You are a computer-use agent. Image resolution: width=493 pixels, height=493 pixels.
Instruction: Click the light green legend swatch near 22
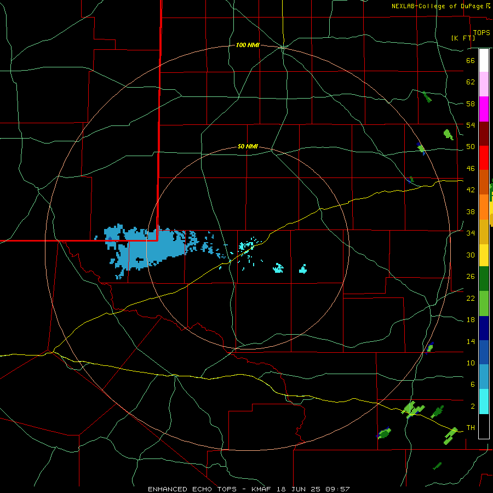(484, 303)
